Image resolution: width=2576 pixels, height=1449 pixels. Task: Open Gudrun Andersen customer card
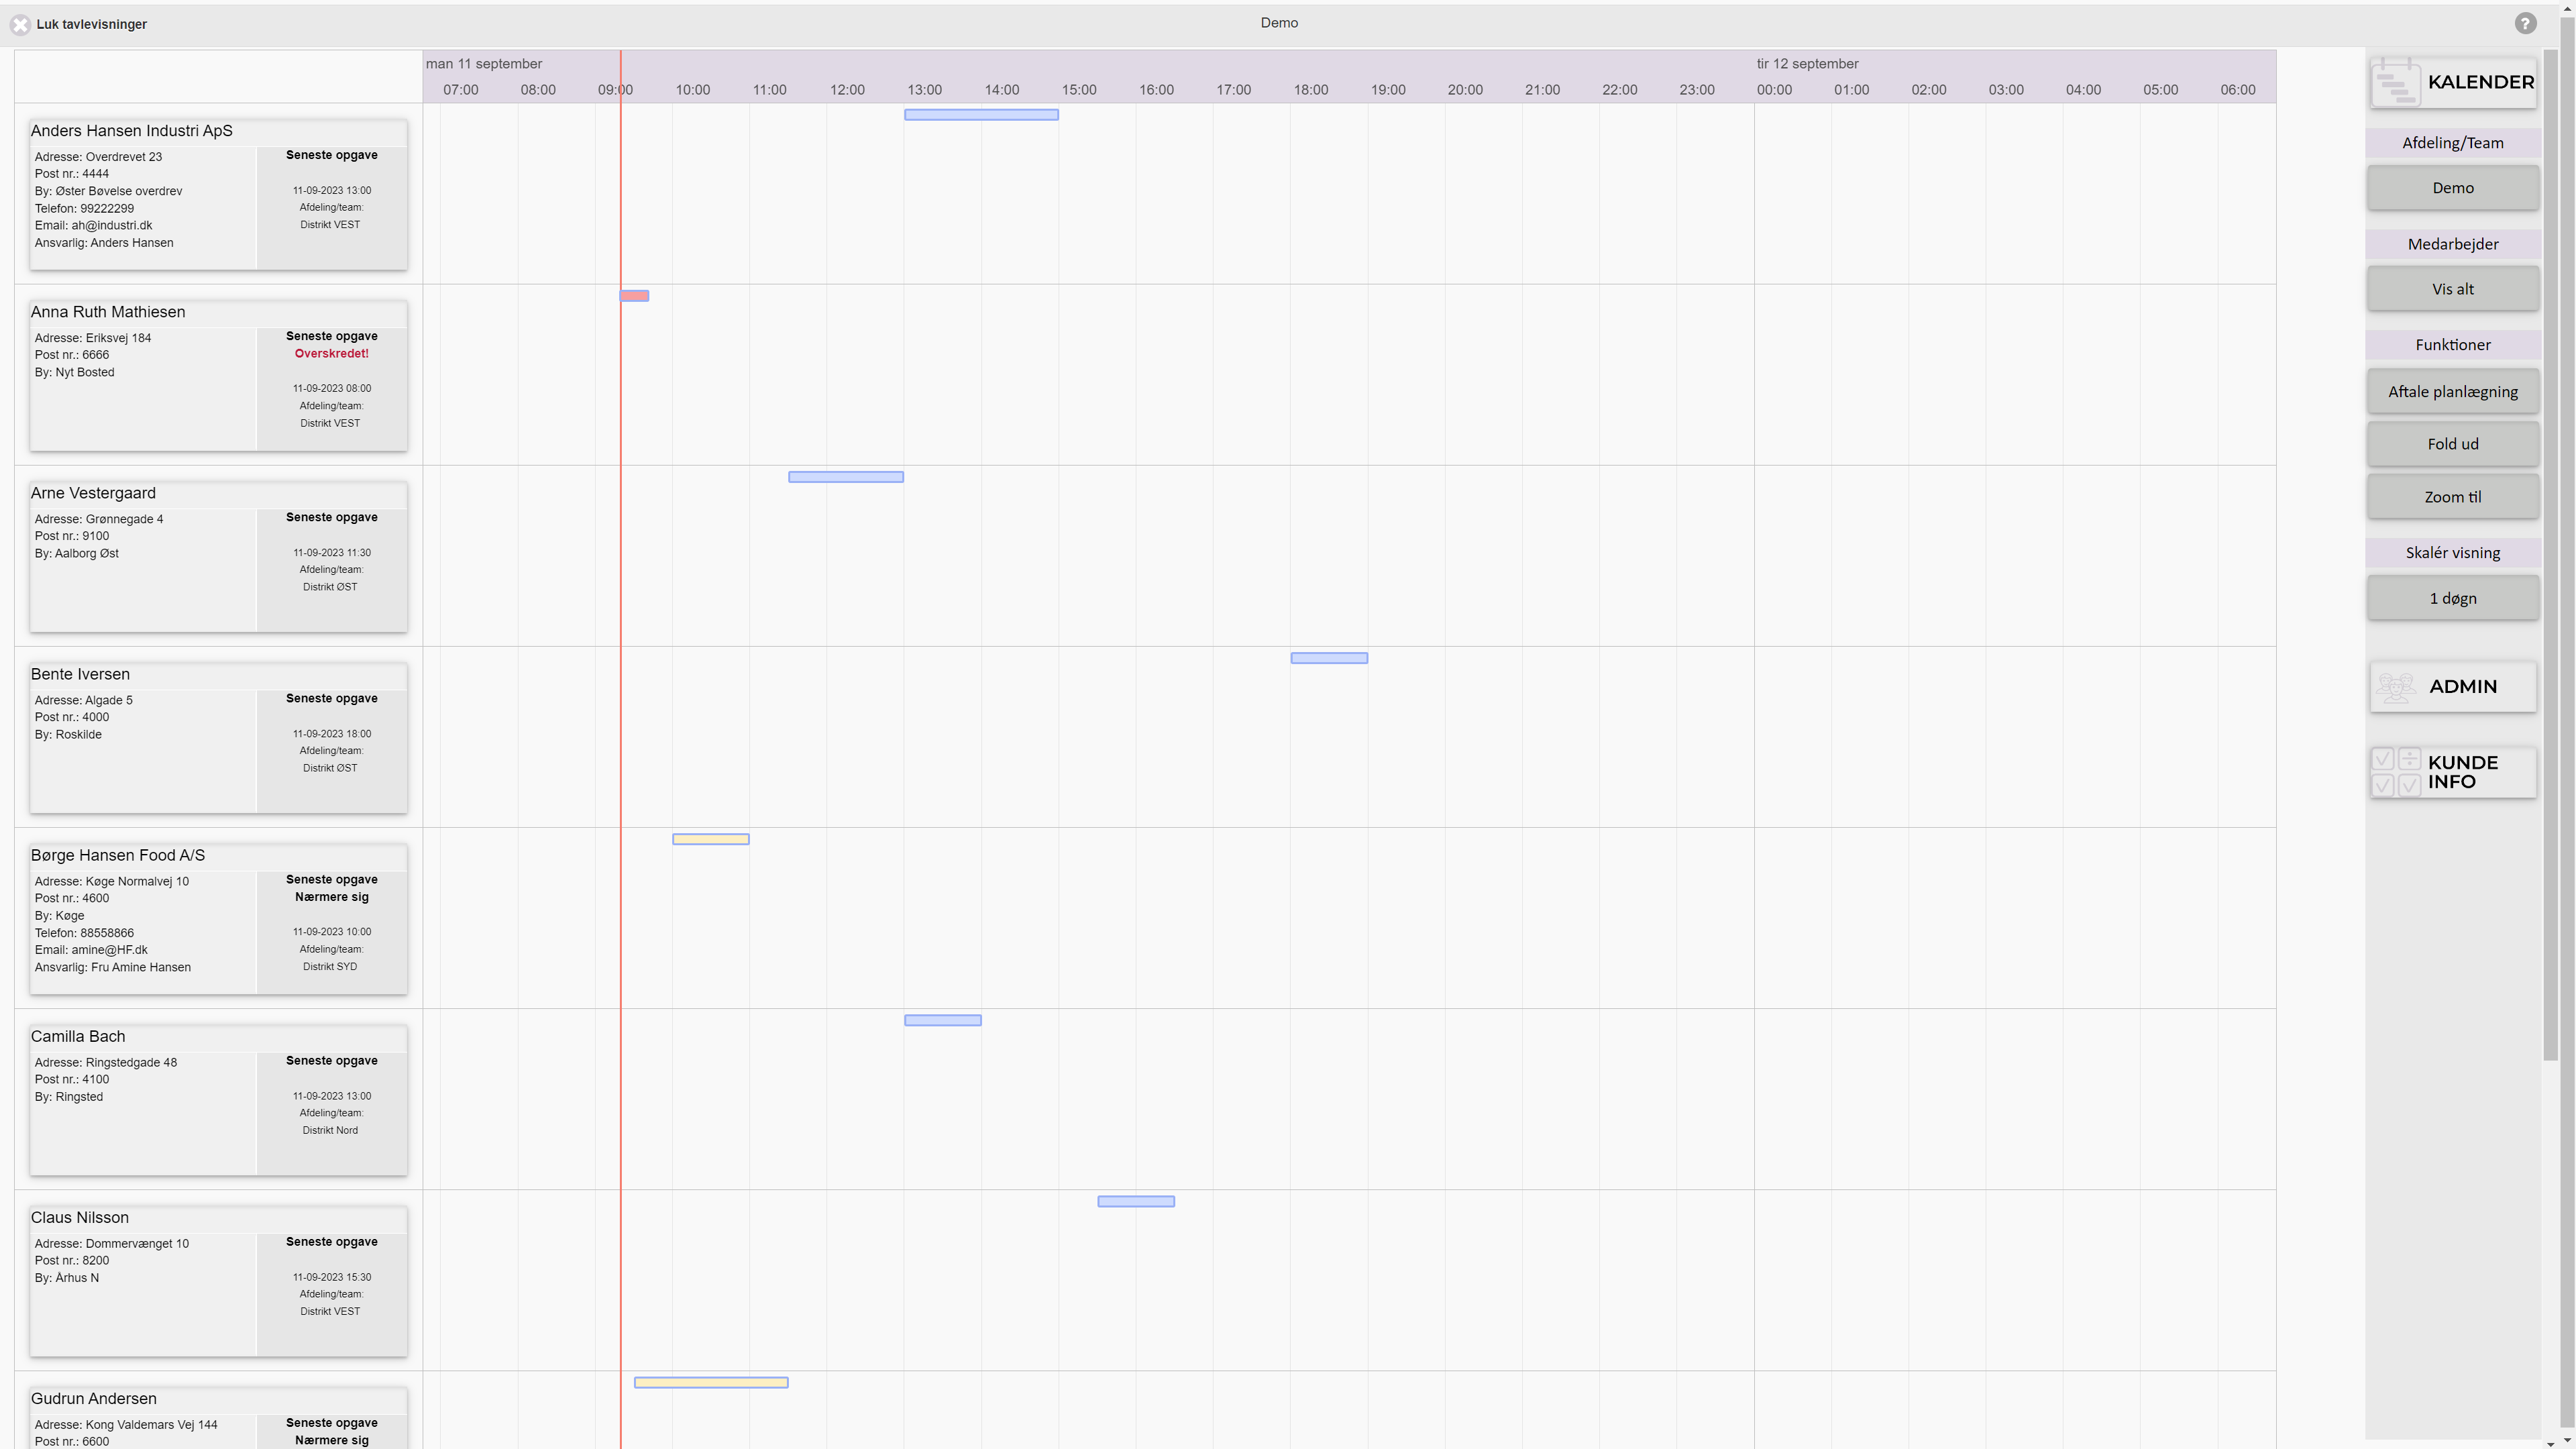point(218,1417)
